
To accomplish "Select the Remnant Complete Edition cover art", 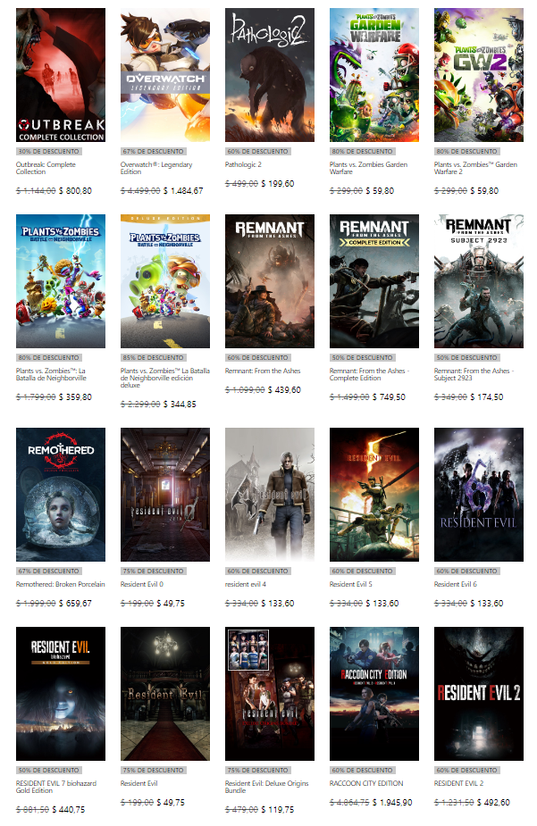I will coord(374,280).
